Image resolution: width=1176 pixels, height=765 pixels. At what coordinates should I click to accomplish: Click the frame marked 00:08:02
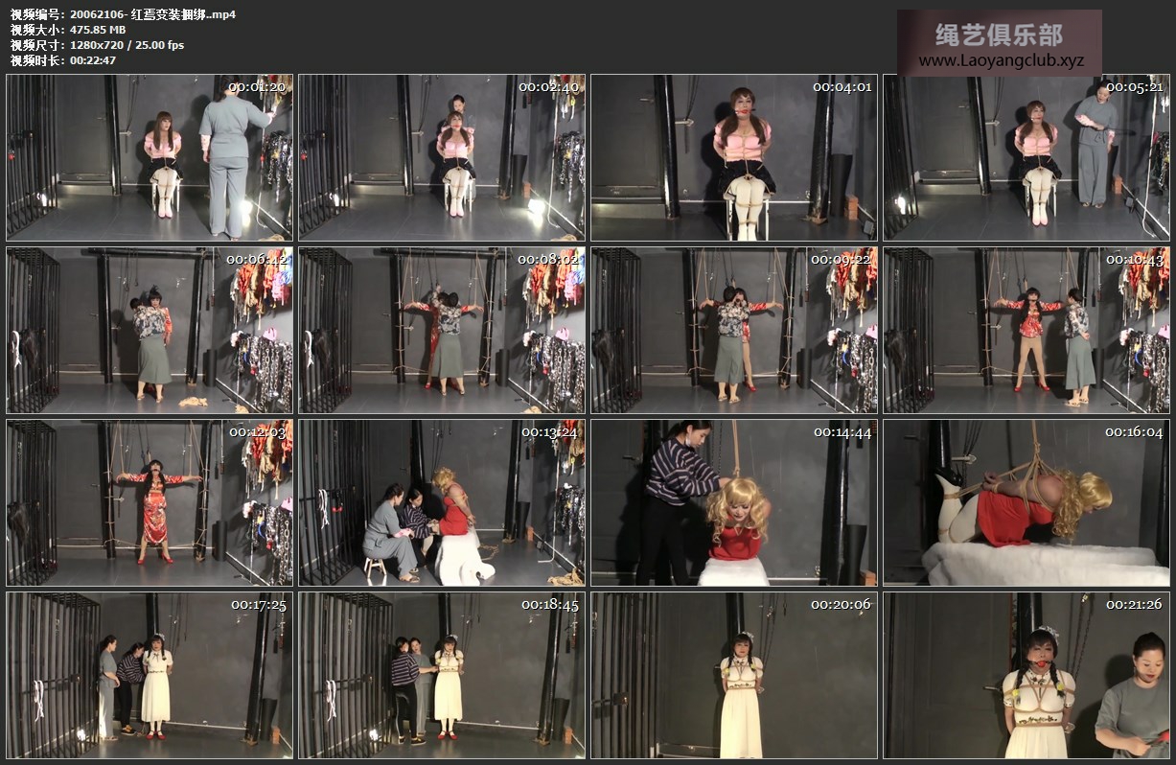tap(442, 330)
